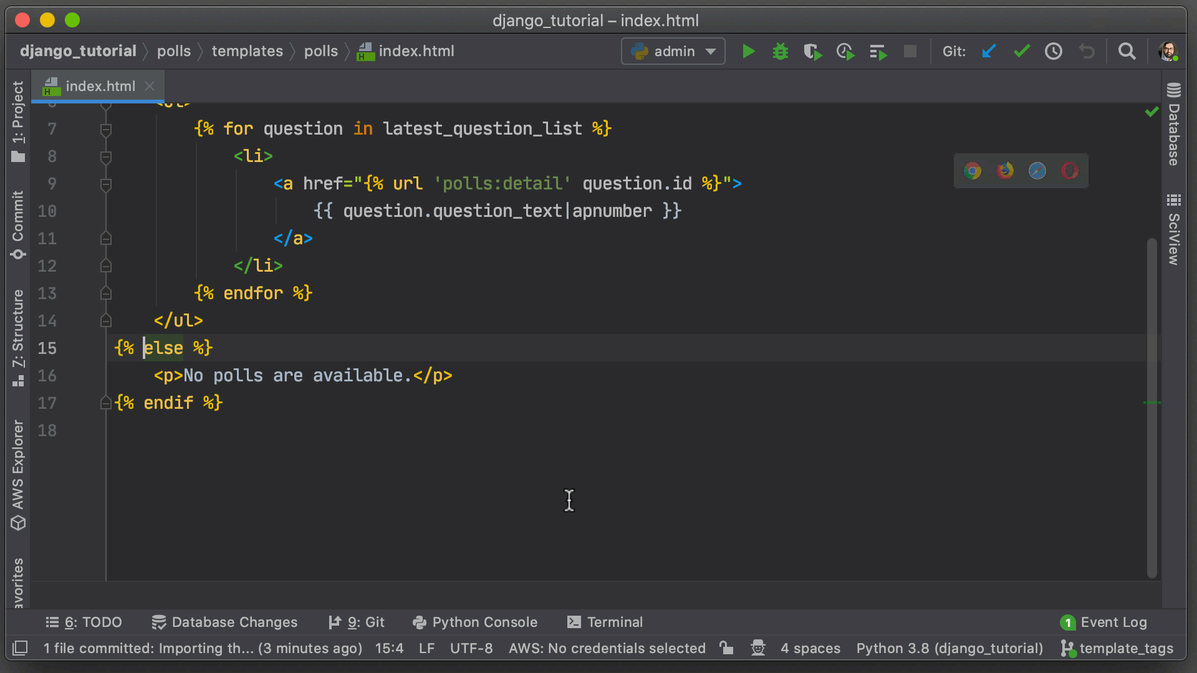Image resolution: width=1197 pixels, height=673 pixels.
Task: Open the Event Log
Action: 1103,622
